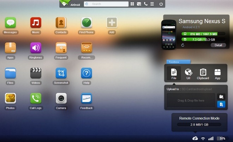Click the AirDroid search field

coord(106,4)
